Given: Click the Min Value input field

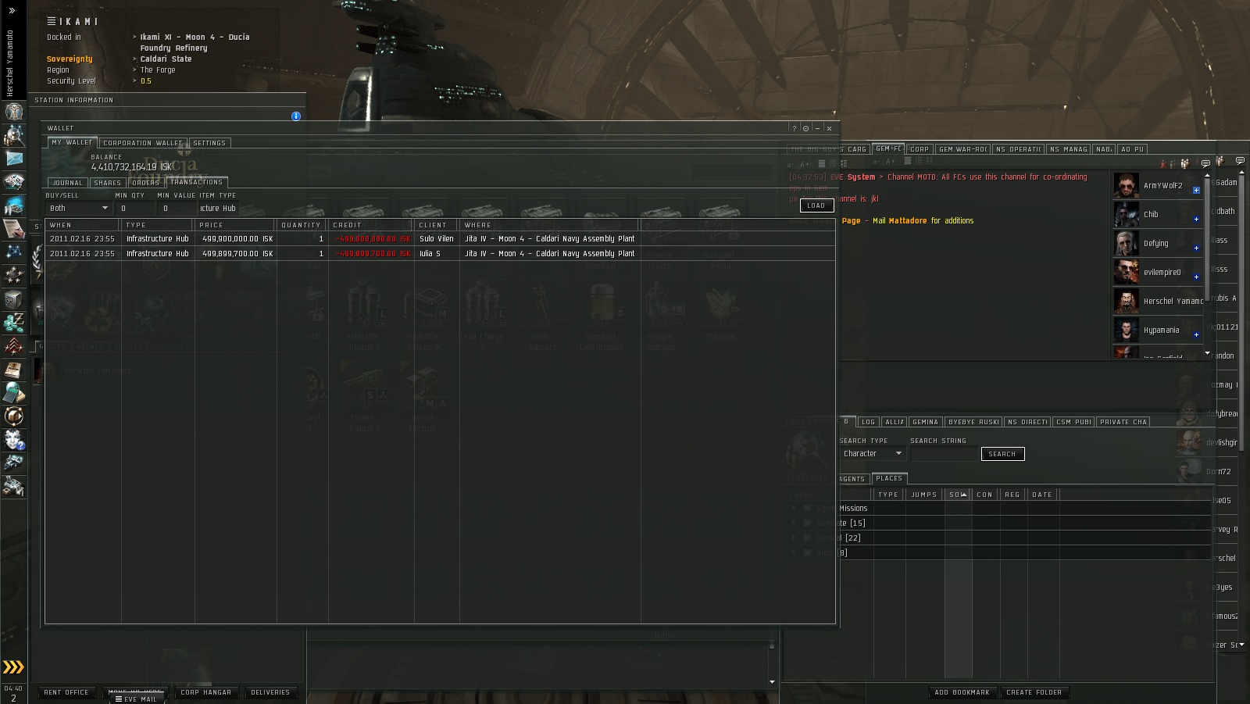Looking at the screenshot, I should coord(176,209).
